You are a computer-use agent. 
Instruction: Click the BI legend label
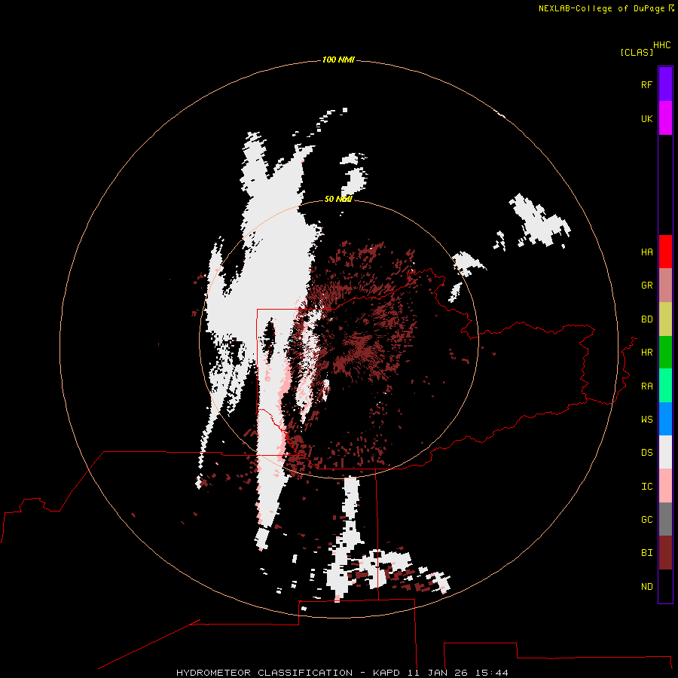[x=646, y=553]
